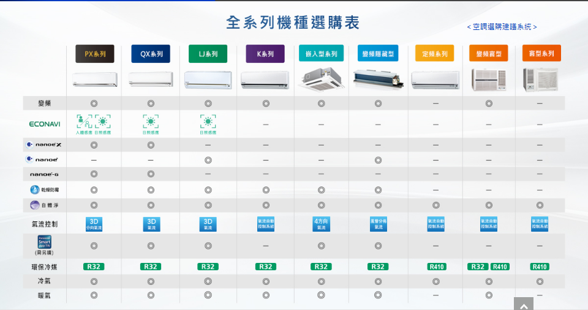Click the 窗型系列 airflow control icon
This screenshot has width=588, height=310.
click(540, 224)
